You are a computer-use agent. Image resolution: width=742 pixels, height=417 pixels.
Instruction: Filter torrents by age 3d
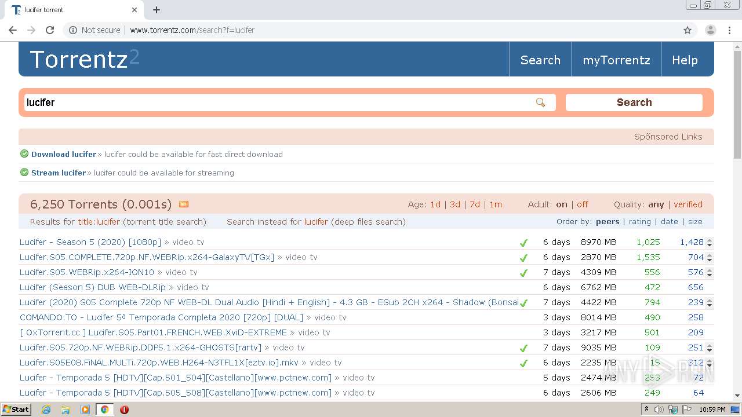click(x=455, y=204)
